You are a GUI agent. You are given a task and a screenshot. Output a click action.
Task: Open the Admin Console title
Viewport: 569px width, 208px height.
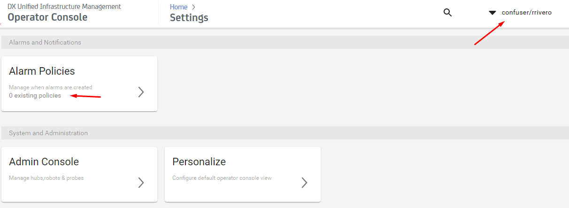click(44, 162)
